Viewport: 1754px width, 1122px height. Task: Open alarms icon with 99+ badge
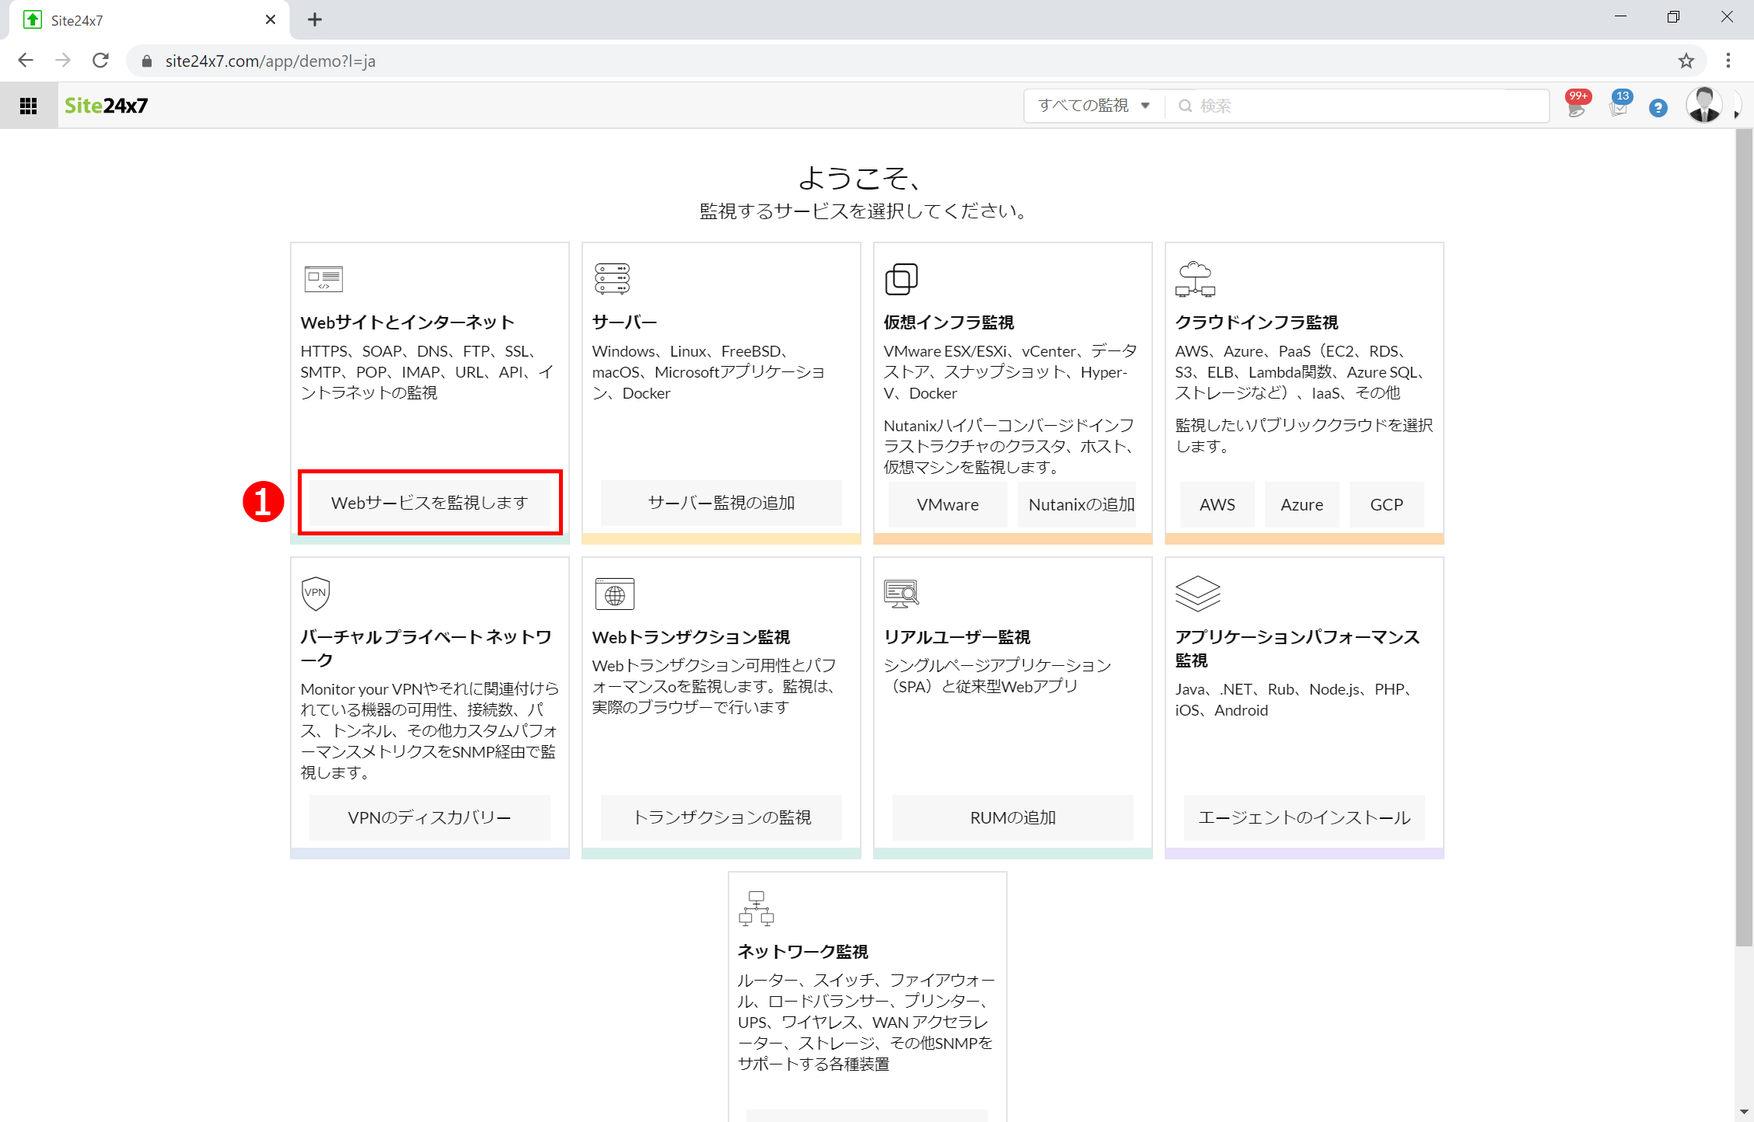(1577, 105)
